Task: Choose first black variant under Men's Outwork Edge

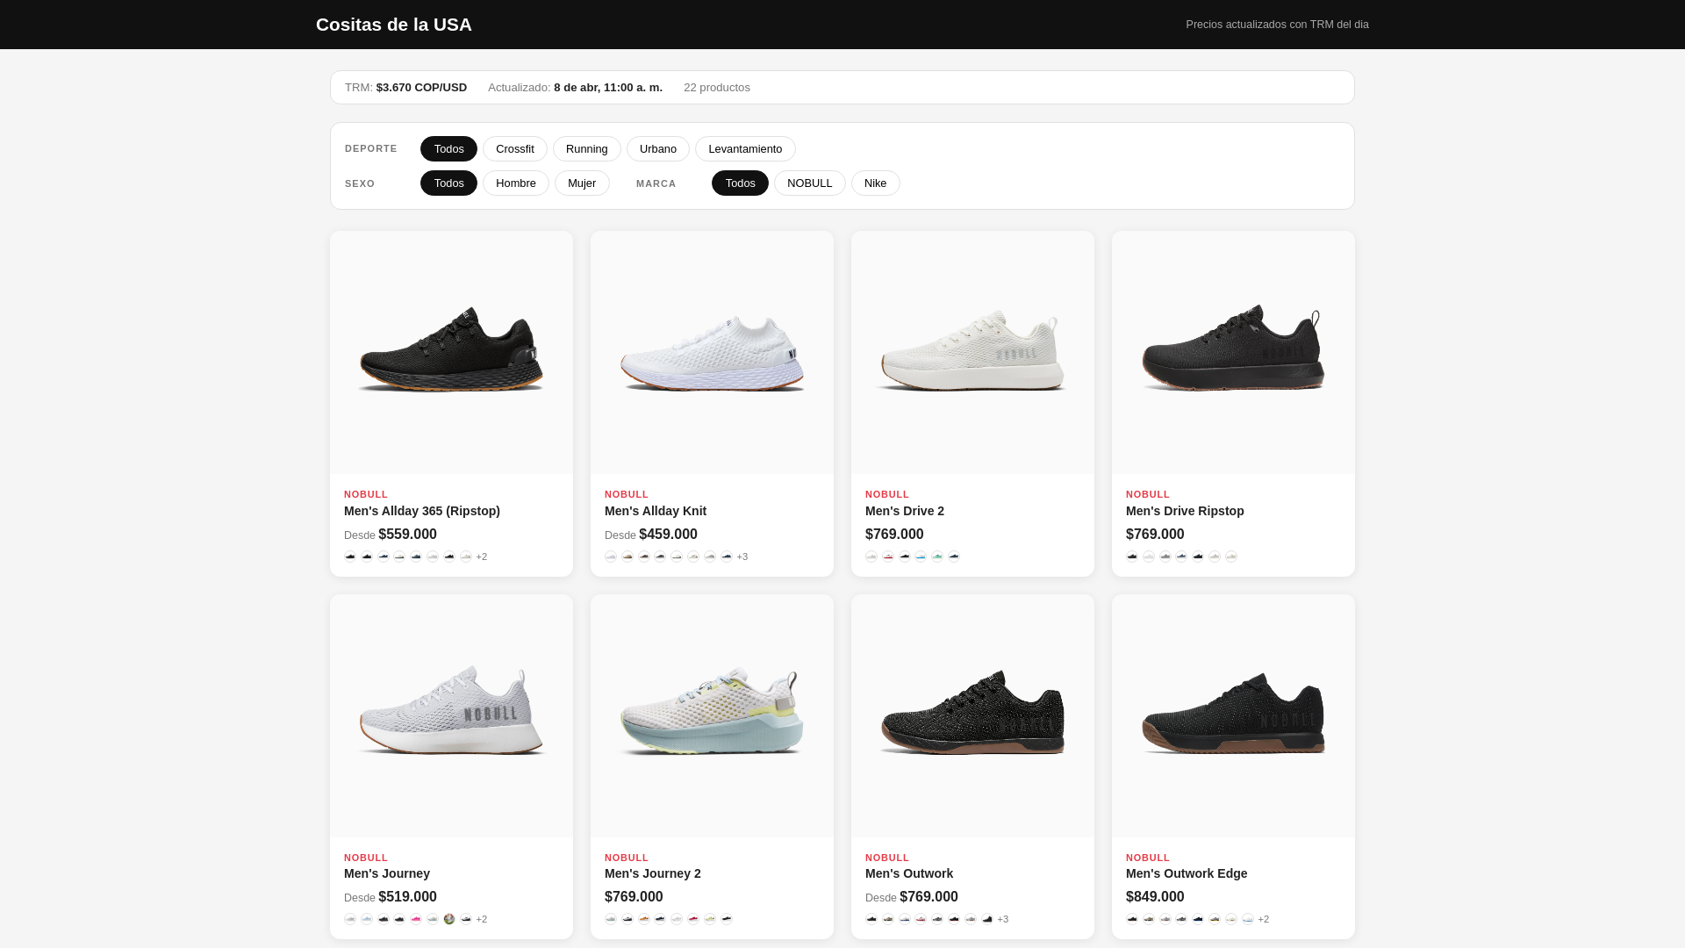Action: click(1132, 919)
